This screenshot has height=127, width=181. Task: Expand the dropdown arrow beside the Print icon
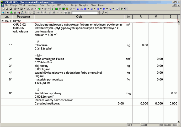coord(18,9)
